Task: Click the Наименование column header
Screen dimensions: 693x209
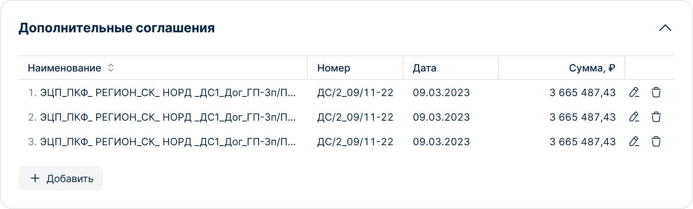Action: coord(64,68)
